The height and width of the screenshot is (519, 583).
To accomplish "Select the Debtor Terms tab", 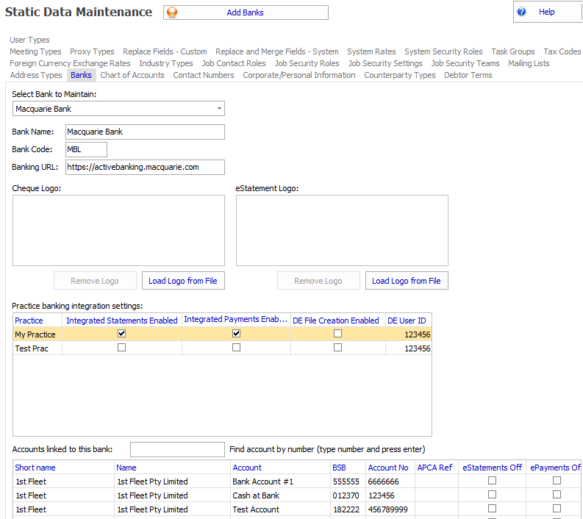I will coord(468,75).
